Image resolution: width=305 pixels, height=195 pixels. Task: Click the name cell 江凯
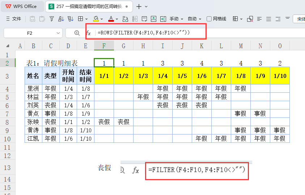[x=33, y=138]
